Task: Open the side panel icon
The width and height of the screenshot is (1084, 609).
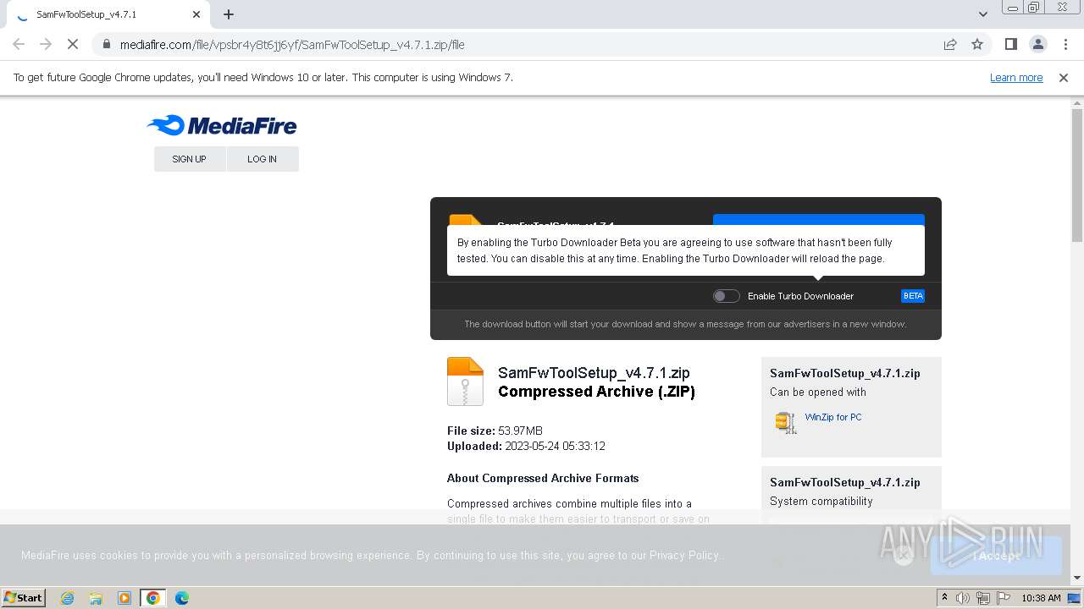Action: click(1010, 45)
